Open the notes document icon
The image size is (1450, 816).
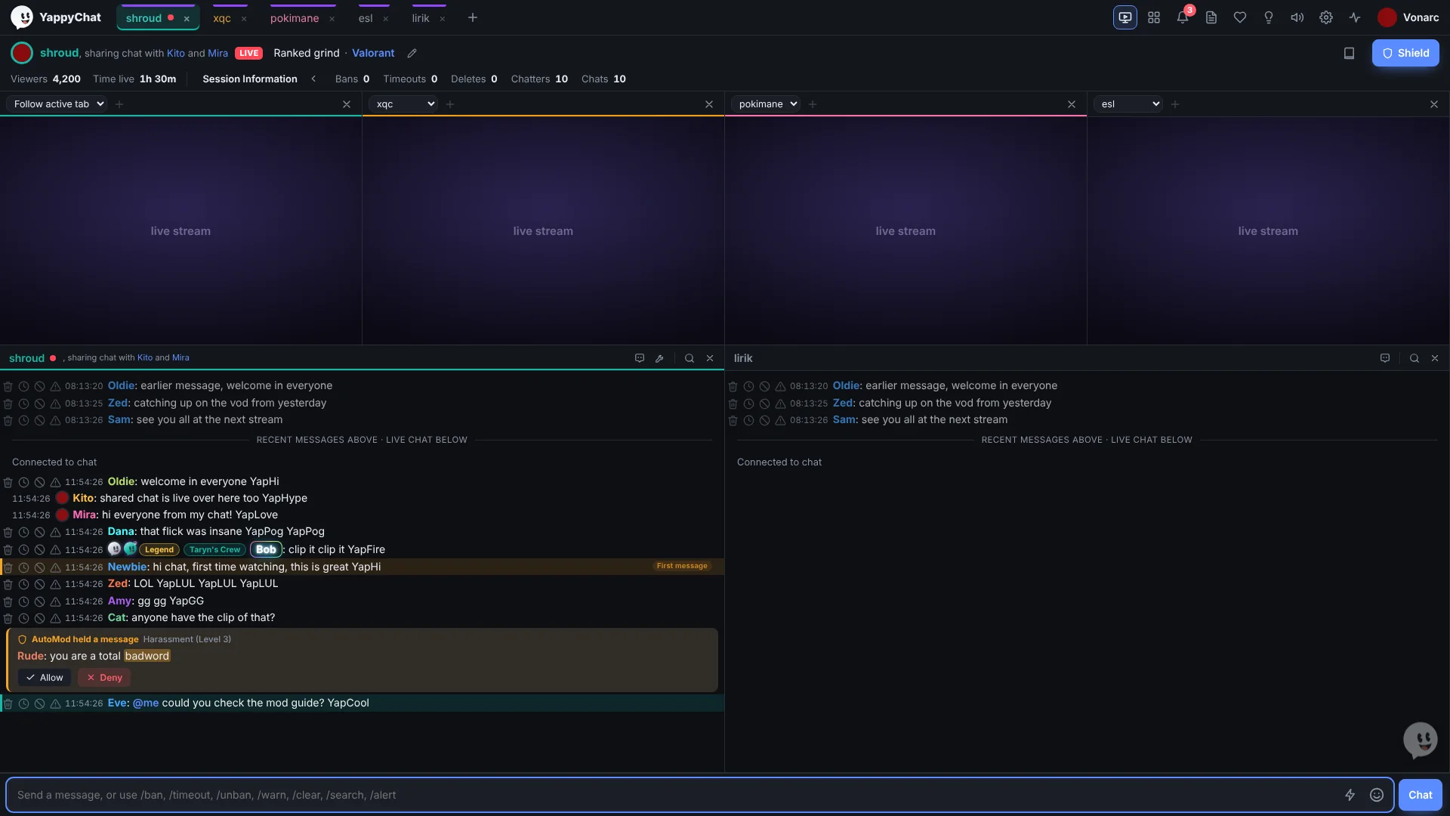tap(1211, 17)
